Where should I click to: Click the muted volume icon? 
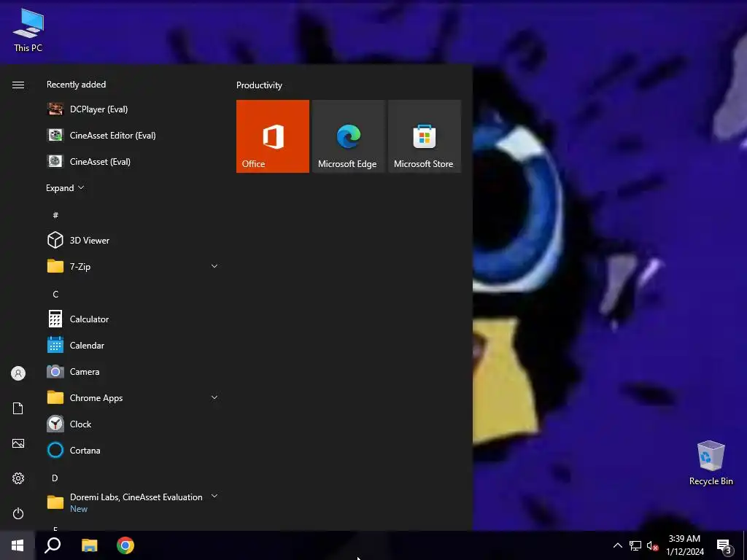[652, 545]
